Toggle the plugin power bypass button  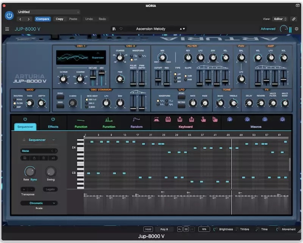[x=9, y=16]
